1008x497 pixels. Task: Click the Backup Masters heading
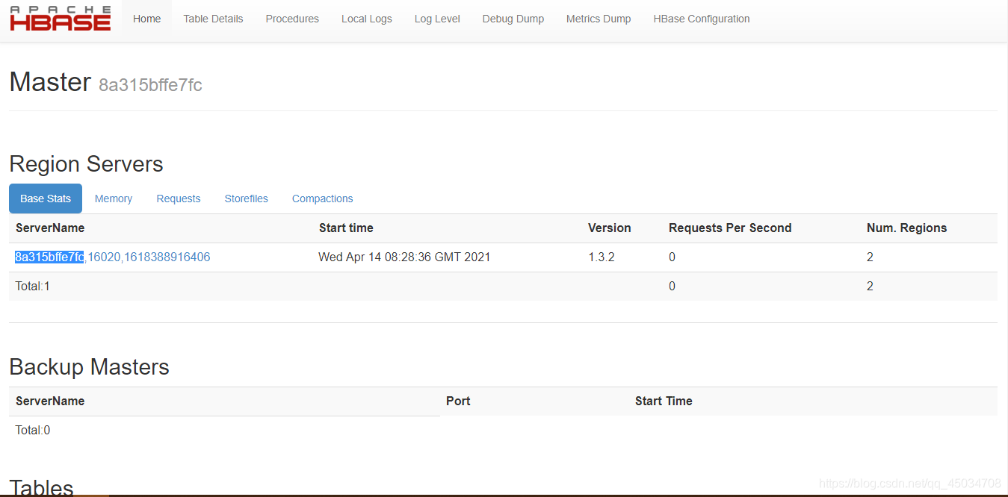[x=89, y=367]
